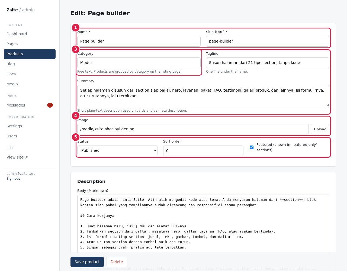Viewport: 347px width, 271px height.
Task: Click the Description section heading
Action: [91, 181]
